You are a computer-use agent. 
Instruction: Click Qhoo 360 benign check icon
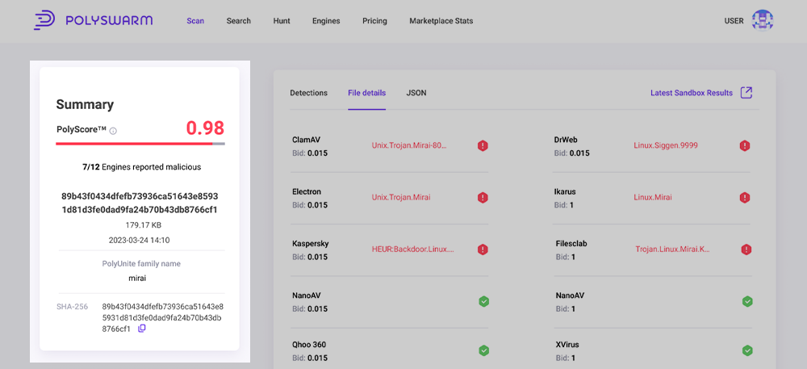point(483,350)
